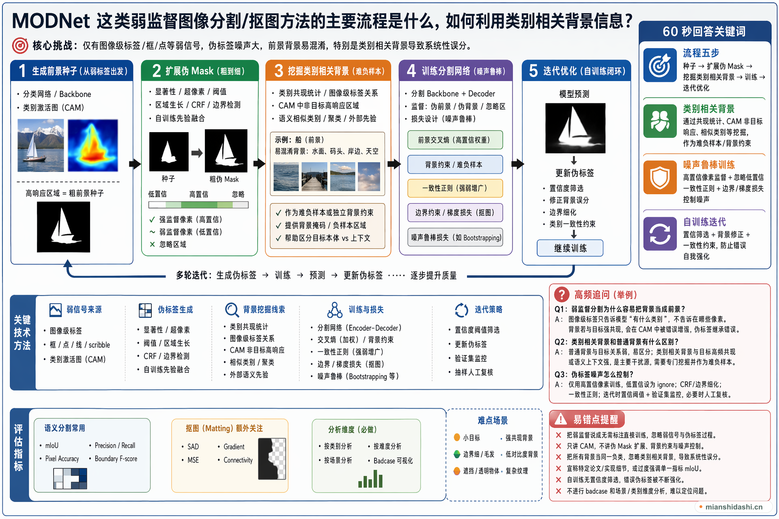Image resolution: width=779 pixels, height=519 pixels.
Task: Click the confidence gradient bar under 低置信 高置信
Action: [198, 205]
